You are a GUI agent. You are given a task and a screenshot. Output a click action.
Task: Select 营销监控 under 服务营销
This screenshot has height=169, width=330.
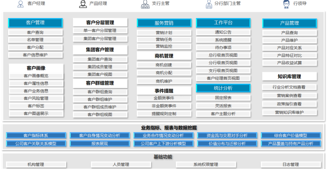[x=164, y=46]
